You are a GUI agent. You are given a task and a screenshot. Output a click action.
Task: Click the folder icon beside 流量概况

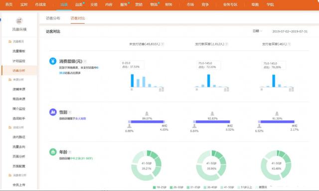(10, 41)
